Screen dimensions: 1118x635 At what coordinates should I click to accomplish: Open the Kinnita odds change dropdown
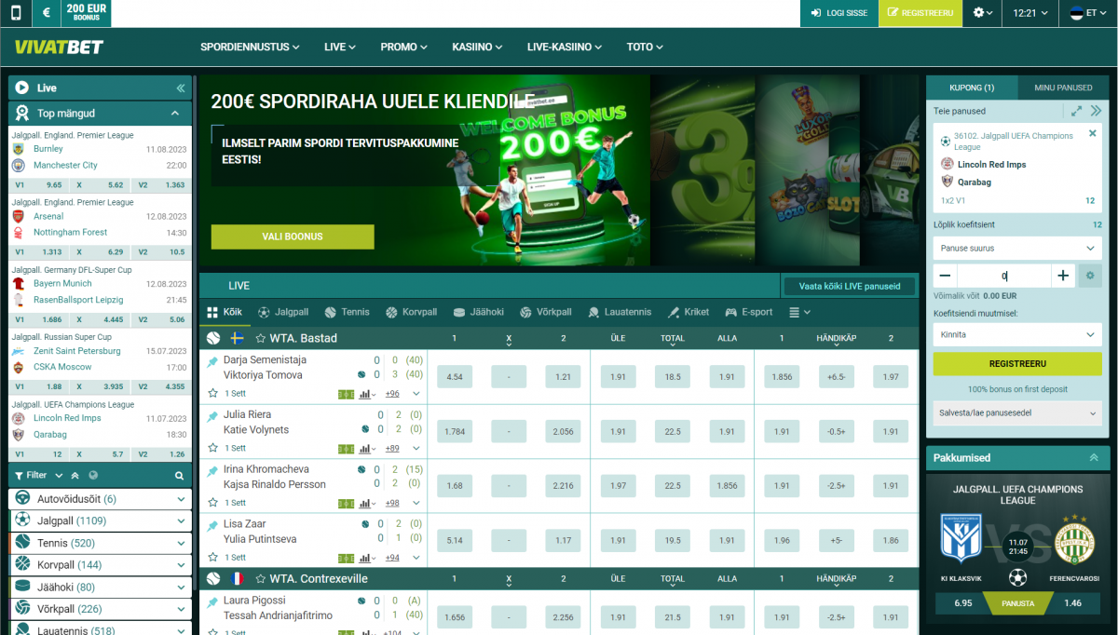pyautogui.click(x=1016, y=334)
